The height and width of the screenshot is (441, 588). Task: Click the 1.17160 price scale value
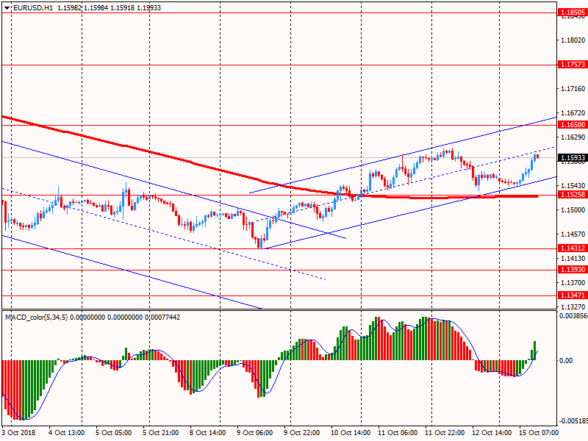tap(573, 89)
